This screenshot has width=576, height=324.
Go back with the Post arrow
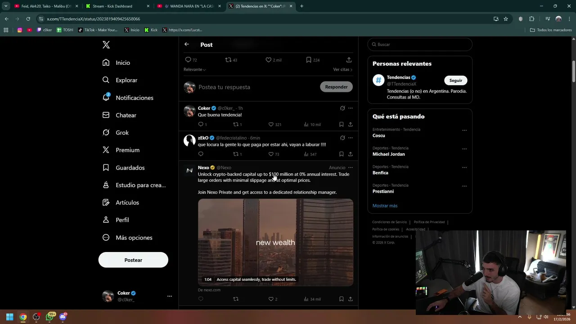click(187, 44)
